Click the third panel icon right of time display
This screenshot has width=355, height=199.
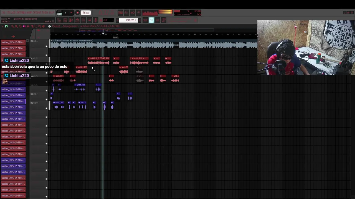click(133, 13)
